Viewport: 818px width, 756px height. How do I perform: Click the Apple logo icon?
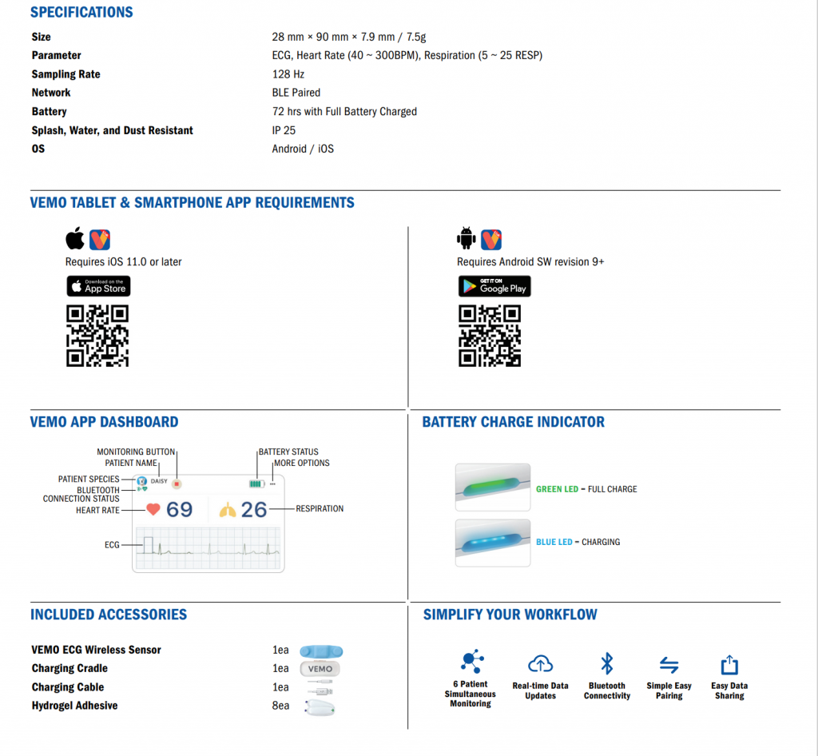point(75,238)
